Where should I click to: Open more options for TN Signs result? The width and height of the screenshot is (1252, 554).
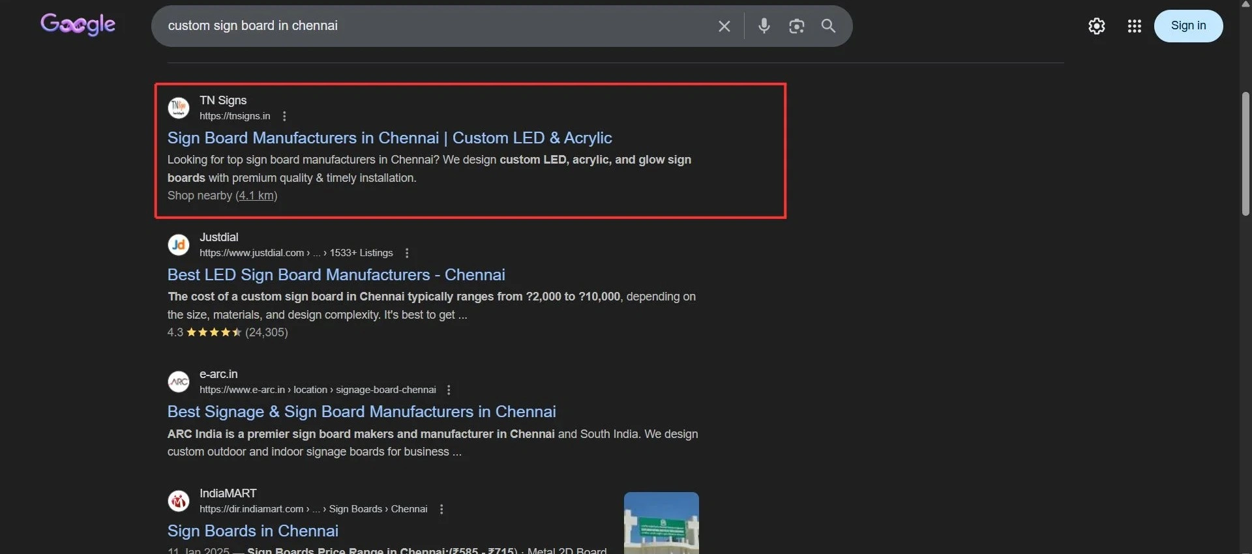284,116
